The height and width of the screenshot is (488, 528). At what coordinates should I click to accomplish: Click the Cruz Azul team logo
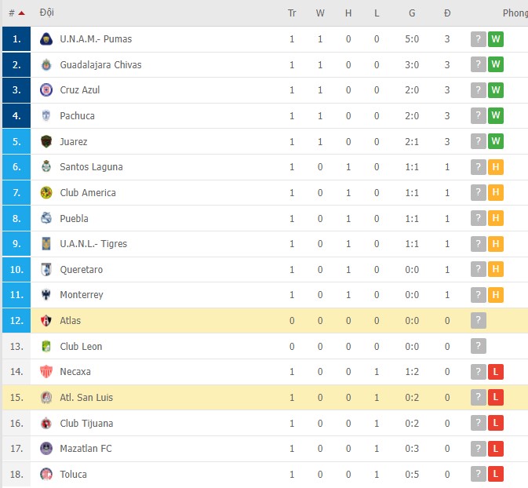(46, 89)
